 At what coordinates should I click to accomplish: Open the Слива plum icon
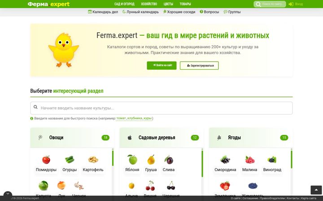[x=169, y=160]
